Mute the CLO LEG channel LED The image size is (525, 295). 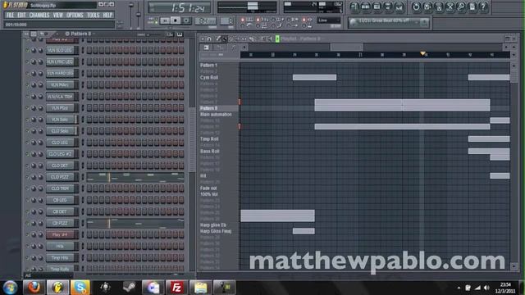coord(27,143)
